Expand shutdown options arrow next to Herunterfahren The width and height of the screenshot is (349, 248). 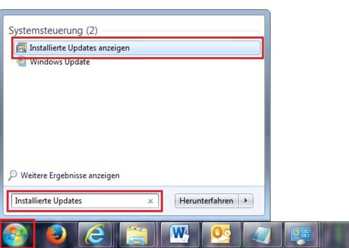tap(246, 201)
